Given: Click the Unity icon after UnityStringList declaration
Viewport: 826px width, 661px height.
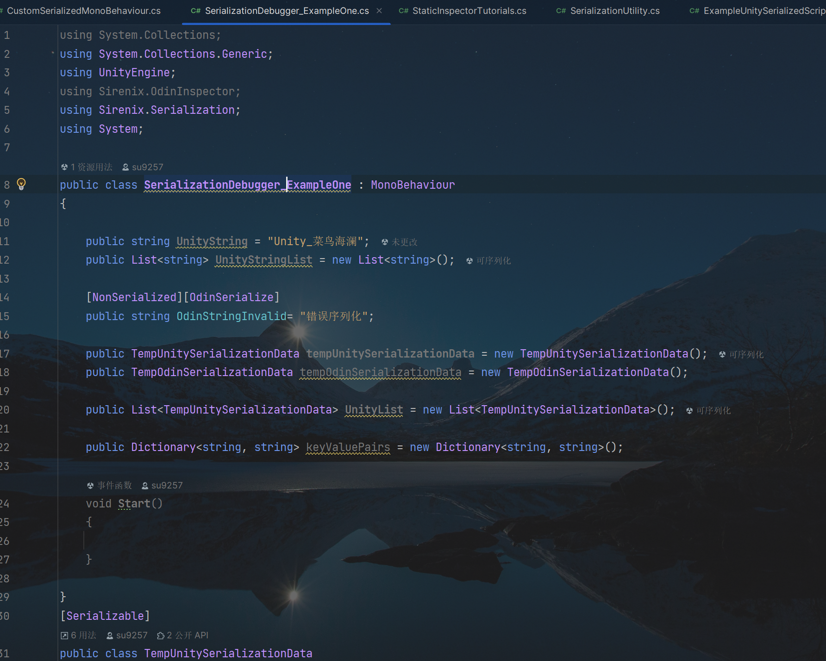Looking at the screenshot, I should point(469,261).
